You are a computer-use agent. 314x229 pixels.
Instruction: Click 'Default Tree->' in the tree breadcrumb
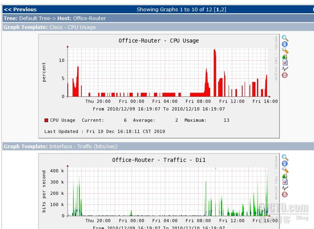[x=37, y=18]
